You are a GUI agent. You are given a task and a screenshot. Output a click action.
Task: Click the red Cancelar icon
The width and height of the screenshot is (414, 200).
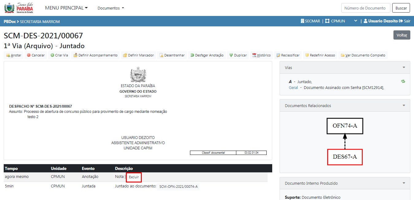(x=29, y=56)
